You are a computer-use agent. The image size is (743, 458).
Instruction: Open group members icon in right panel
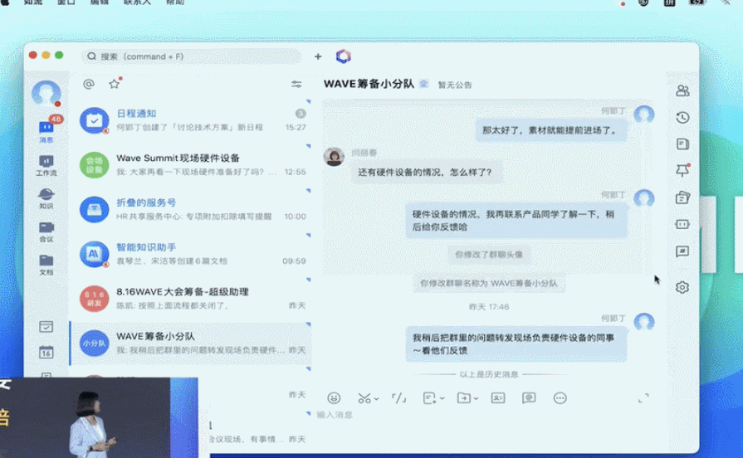(682, 90)
